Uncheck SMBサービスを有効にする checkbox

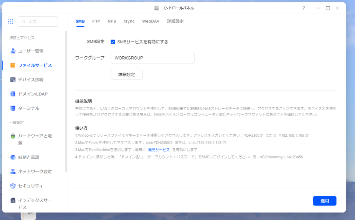[x=113, y=42]
